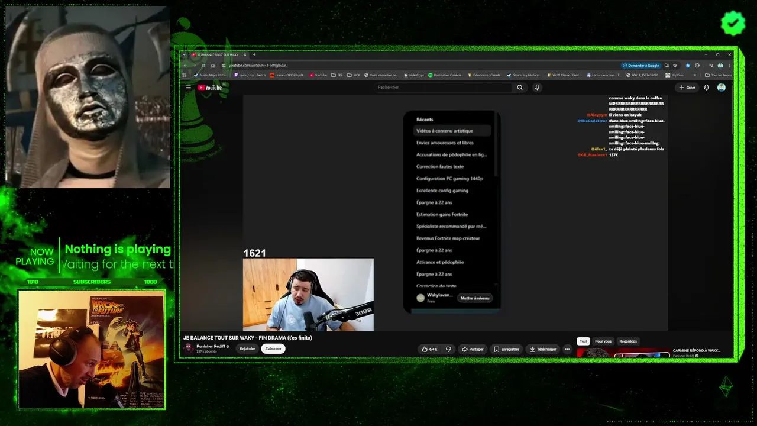Click the Créer button
757x426 pixels.
(688, 88)
